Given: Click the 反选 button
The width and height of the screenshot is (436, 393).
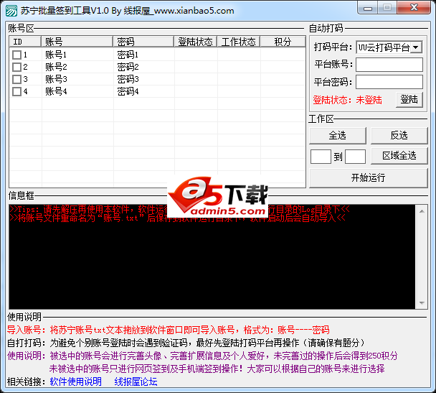Looking at the screenshot, I should pyautogui.click(x=399, y=136).
